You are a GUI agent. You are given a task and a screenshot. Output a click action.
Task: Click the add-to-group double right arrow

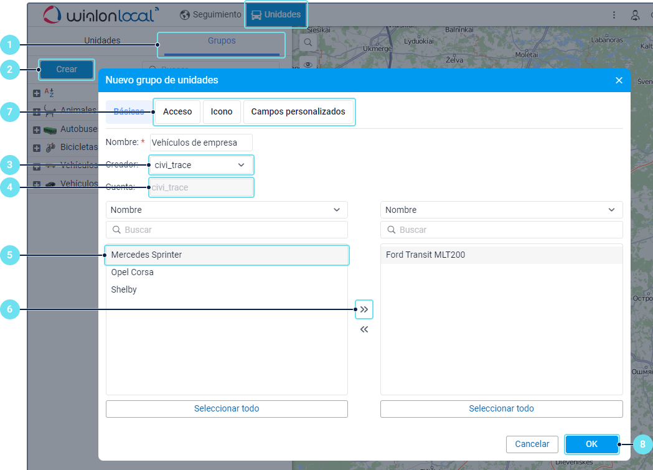364,309
